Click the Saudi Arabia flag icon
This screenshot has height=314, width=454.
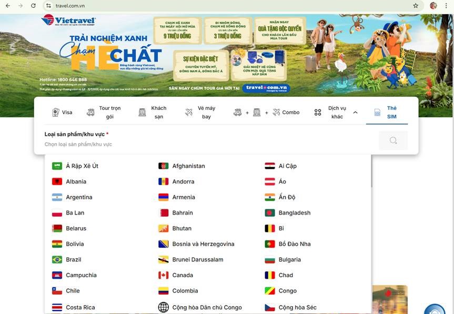pyautogui.click(x=57, y=166)
